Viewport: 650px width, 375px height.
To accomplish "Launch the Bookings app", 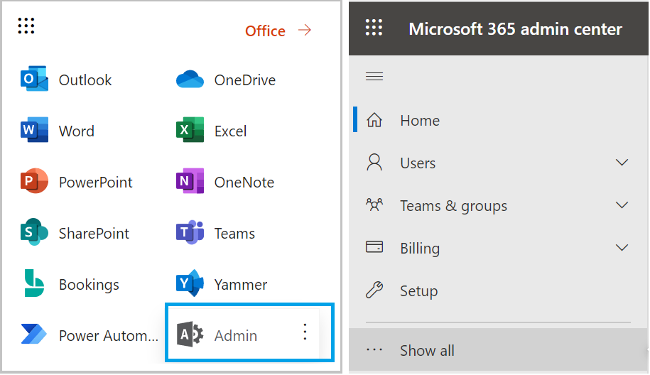I will pyautogui.click(x=34, y=284).
